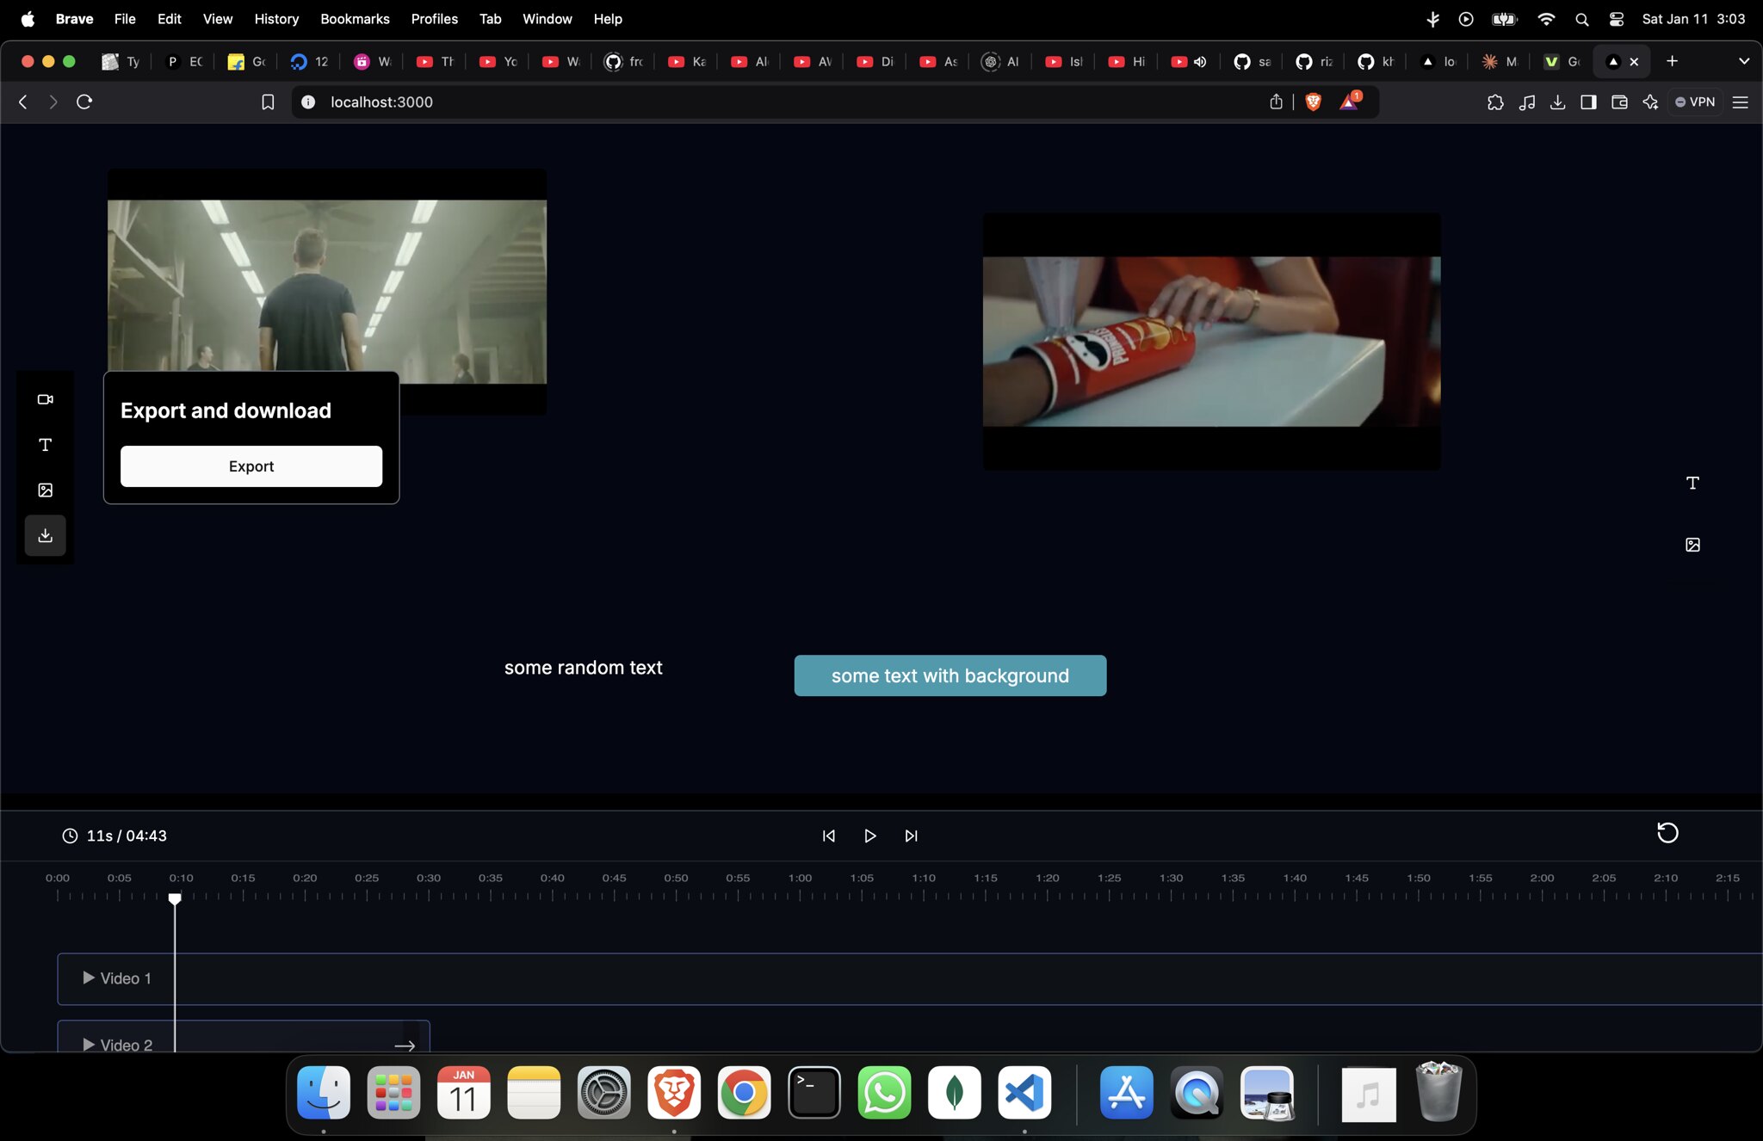Screen dimensions: 1763x1141
Task: Select the image/media tool icon
Action: [x=45, y=490]
